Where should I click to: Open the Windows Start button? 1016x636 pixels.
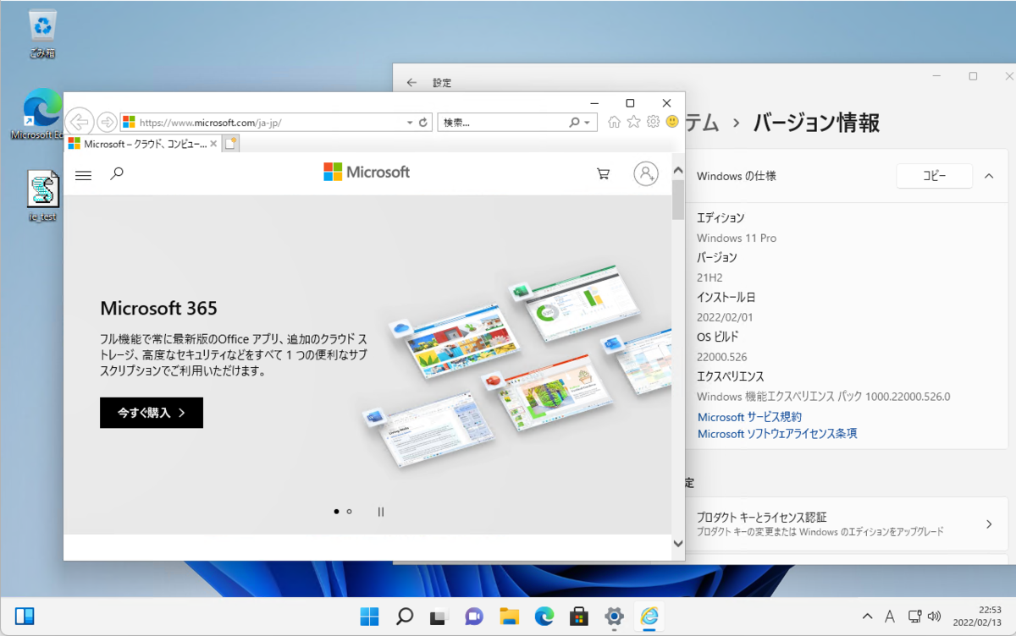point(369,616)
